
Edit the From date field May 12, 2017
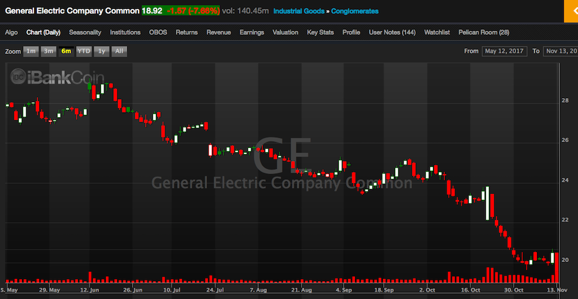[504, 51]
